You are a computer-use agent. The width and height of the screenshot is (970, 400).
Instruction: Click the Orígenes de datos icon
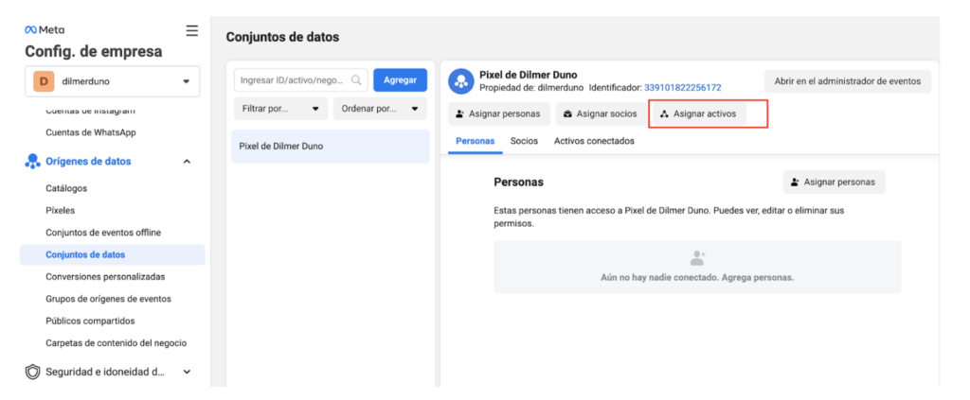pyautogui.click(x=32, y=161)
